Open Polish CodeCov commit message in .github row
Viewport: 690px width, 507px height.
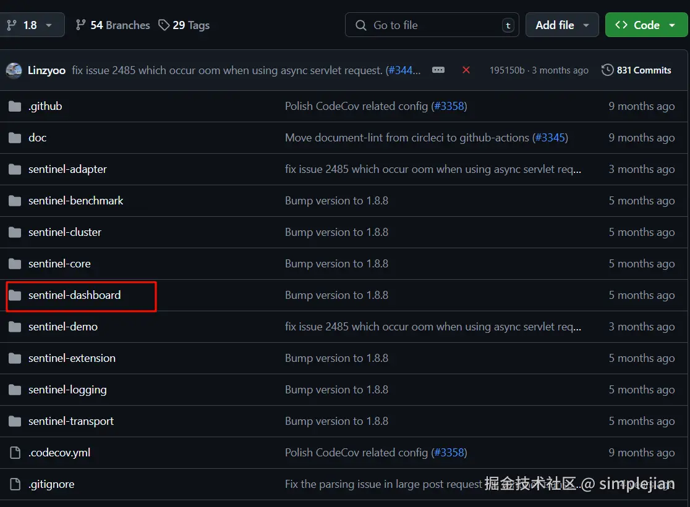click(357, 106)
